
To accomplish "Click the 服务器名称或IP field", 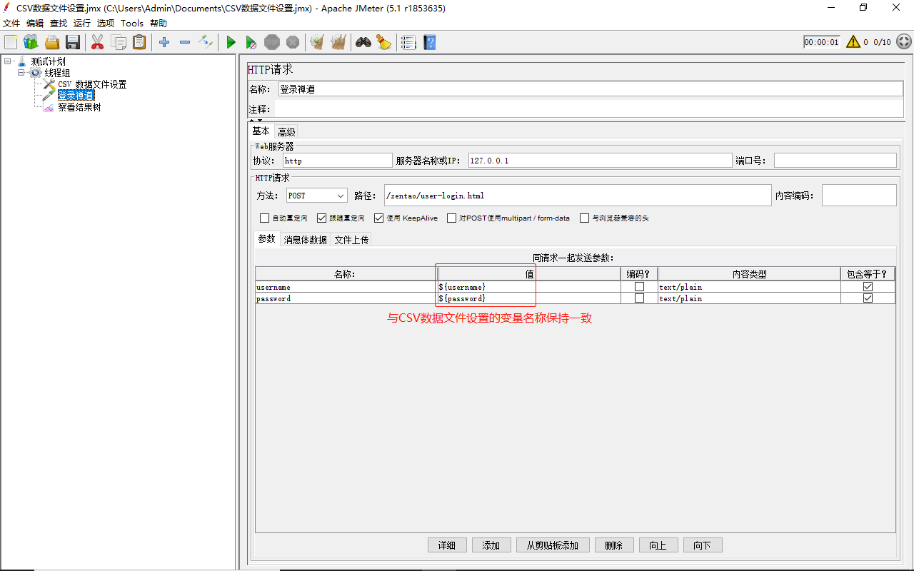I will coord(600,161).
